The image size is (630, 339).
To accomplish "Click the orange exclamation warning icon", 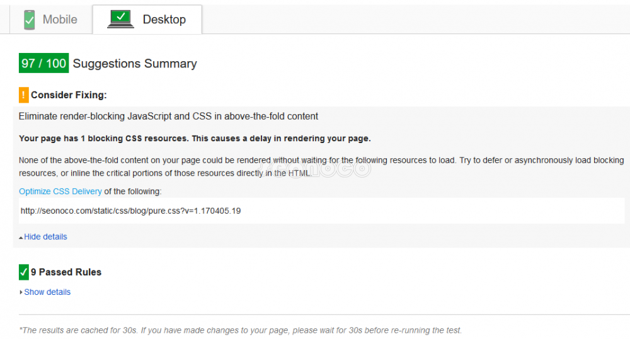I will (24, 95).
